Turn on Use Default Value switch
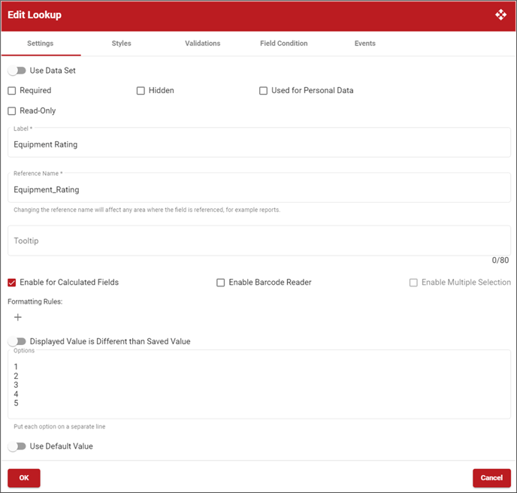 point(17,446)
